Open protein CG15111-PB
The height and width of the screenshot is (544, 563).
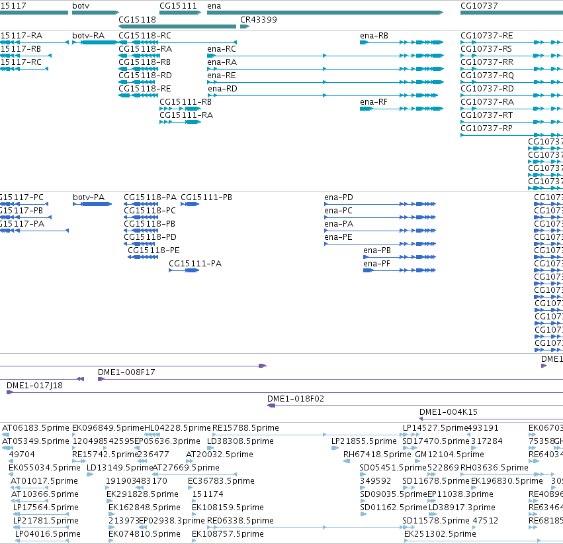click(206, 197)
